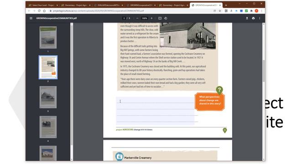
Task: Click the creamery building photograph
Action: pos(188,36)
